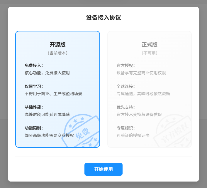Click the (当前版本) label
Screen dimensions: 207x188
coord(57,53)
